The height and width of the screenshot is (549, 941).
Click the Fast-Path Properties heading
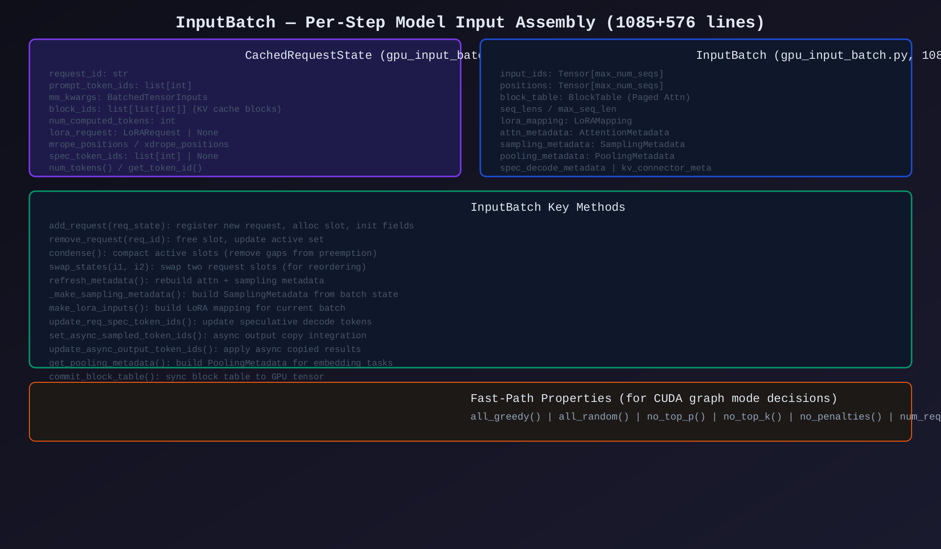click(653, 399)
